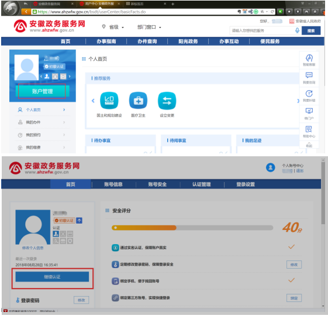Click the microphone voice search icon
The height and width of the screenshot is (319, 328).
pos(297,30)
